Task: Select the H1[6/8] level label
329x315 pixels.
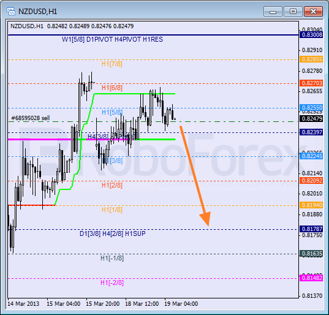Action: click(112, 88)
